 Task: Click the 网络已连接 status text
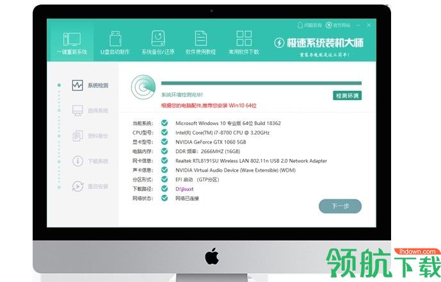tap(188, 198)
